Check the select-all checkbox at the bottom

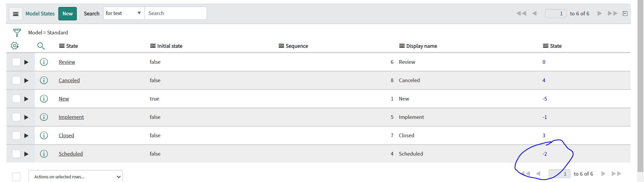[x=16, y=177]
